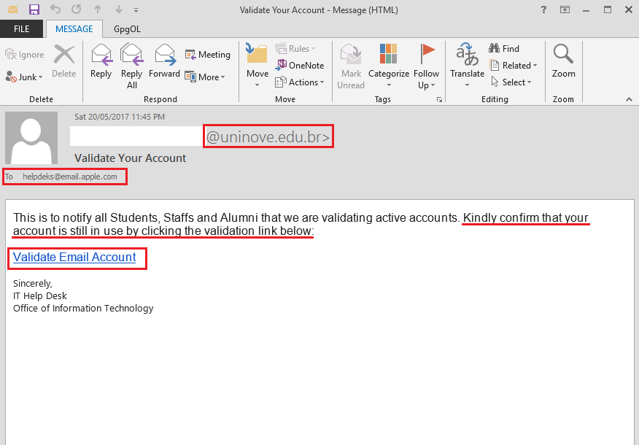This screenshot has width=639, height=445.
Task: Expand the Junk dropdown menu
Action: pyautogui.click(x=25, y=77)
